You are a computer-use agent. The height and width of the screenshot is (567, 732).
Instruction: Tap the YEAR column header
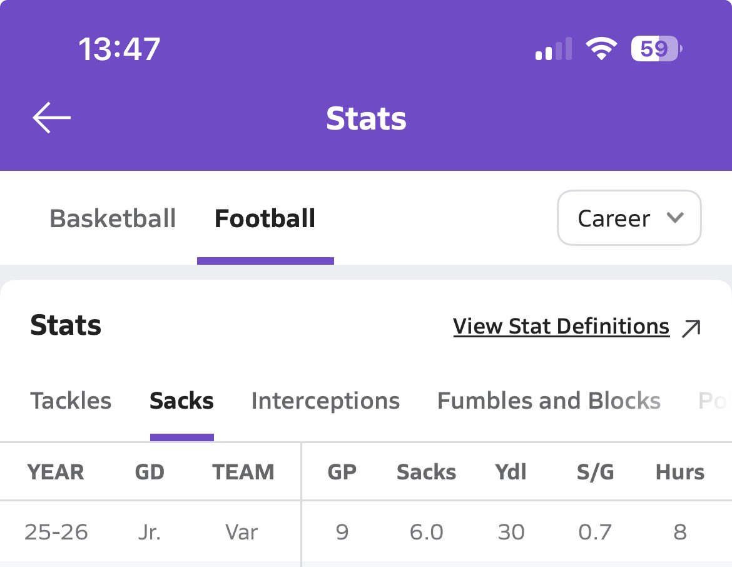[x=56, y=472]
